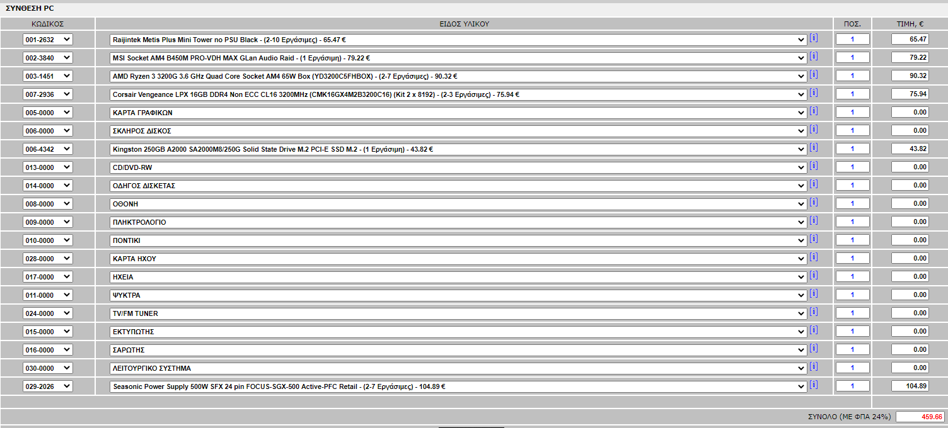Click the 459.66 total field
Viewport: 948px width, 428px height.
coord(920,417)
